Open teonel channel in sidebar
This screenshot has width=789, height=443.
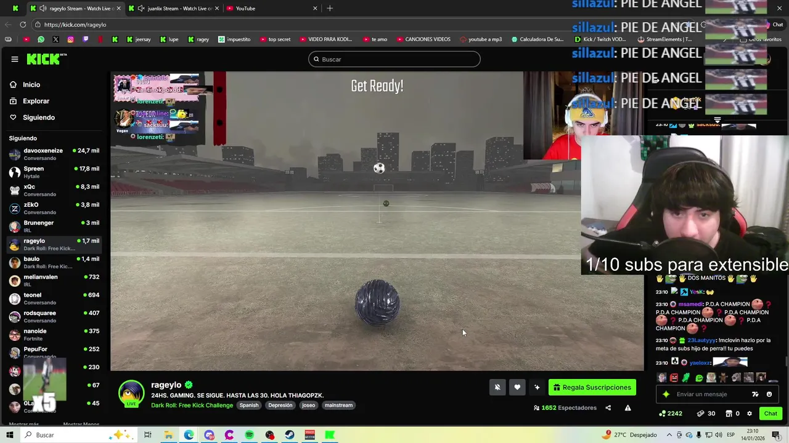(x=54, y=298)
